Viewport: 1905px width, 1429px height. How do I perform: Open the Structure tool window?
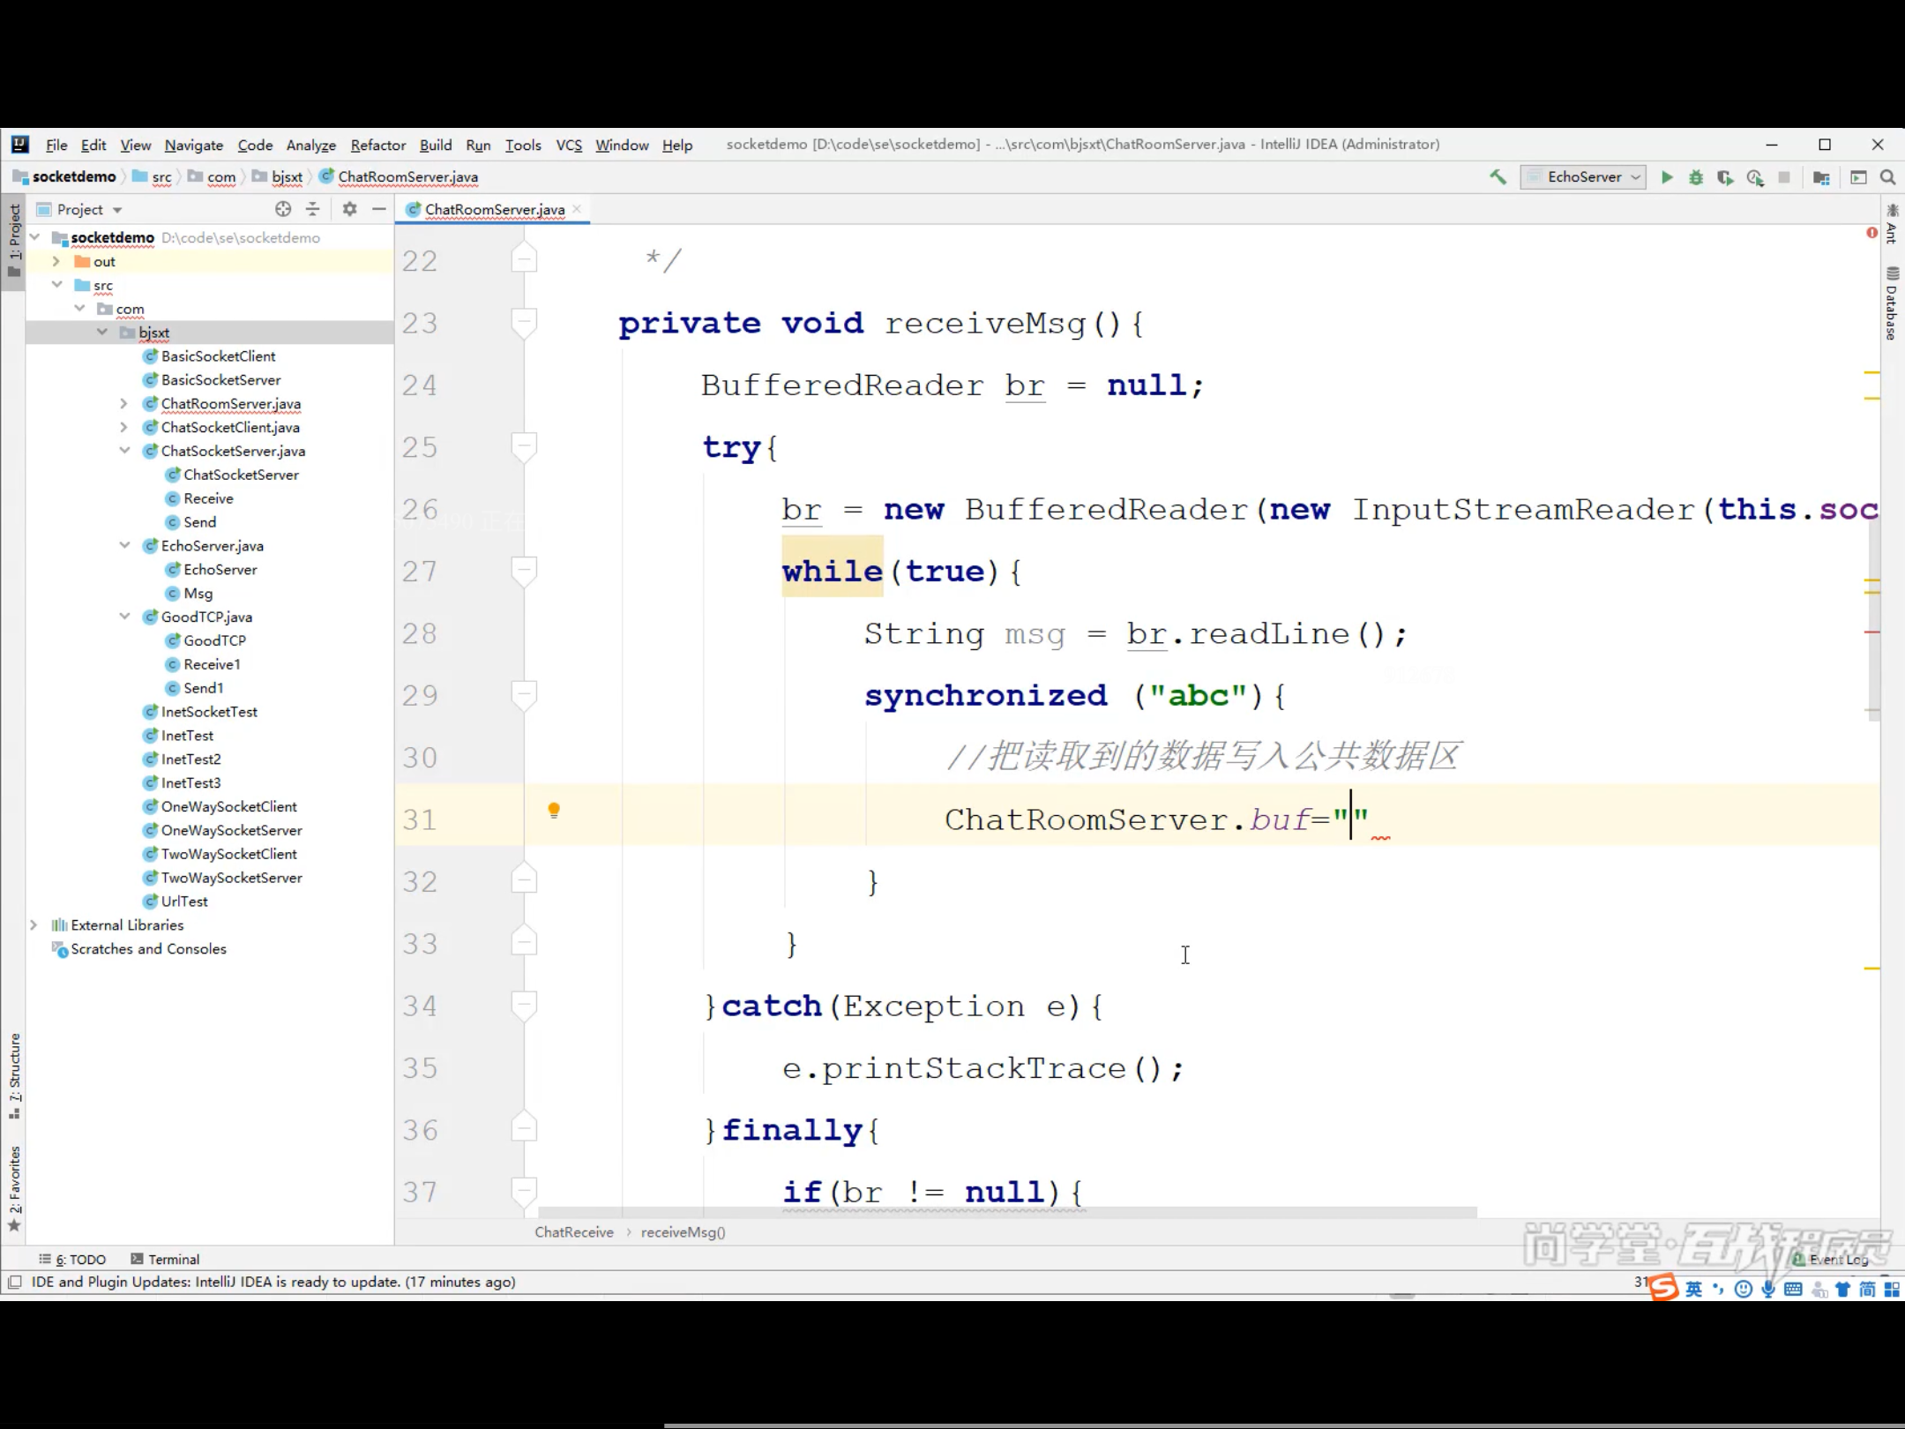pos(14,1076)
